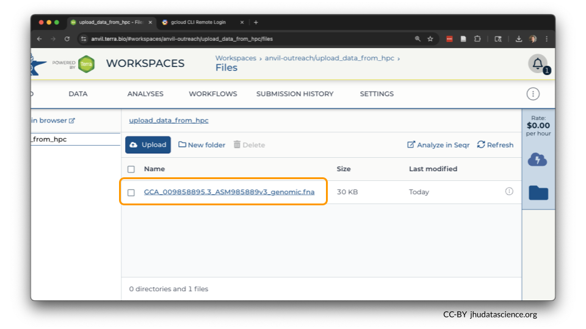
Task: Open the browser downloads icon
Action: tap(519, 39)
